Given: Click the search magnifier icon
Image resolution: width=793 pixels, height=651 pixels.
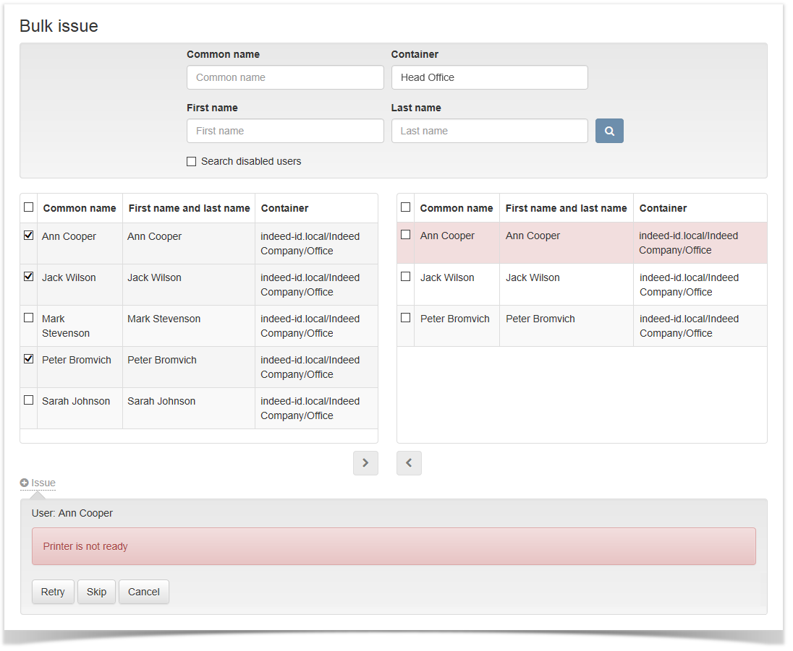Looking at the screenshot, I should point(608,131).
